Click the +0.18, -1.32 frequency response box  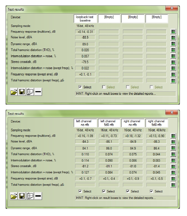[133, 136]
